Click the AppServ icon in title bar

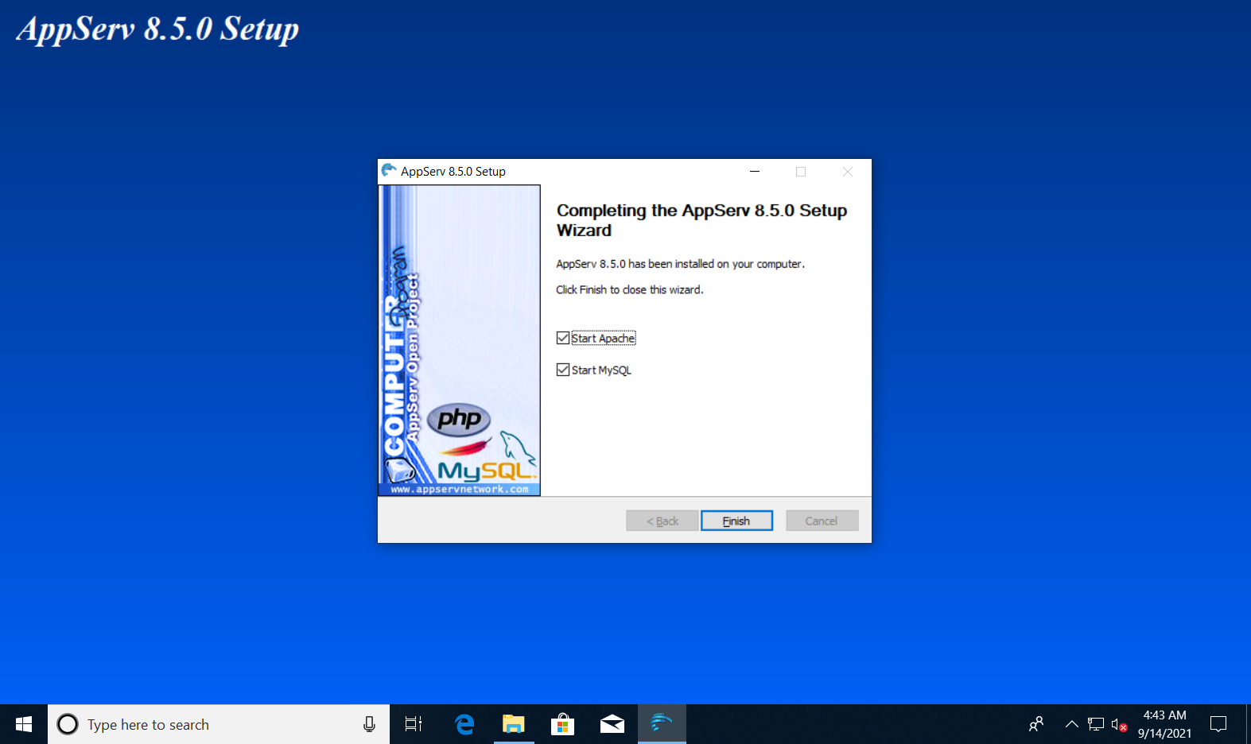(389, 171)
